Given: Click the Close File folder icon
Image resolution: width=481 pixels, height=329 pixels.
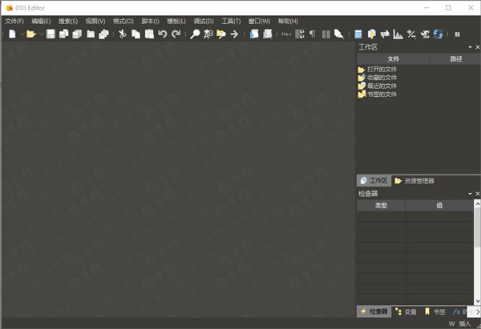Looking at the screenshot, I should pyautogui.click(x=91, y=34).
